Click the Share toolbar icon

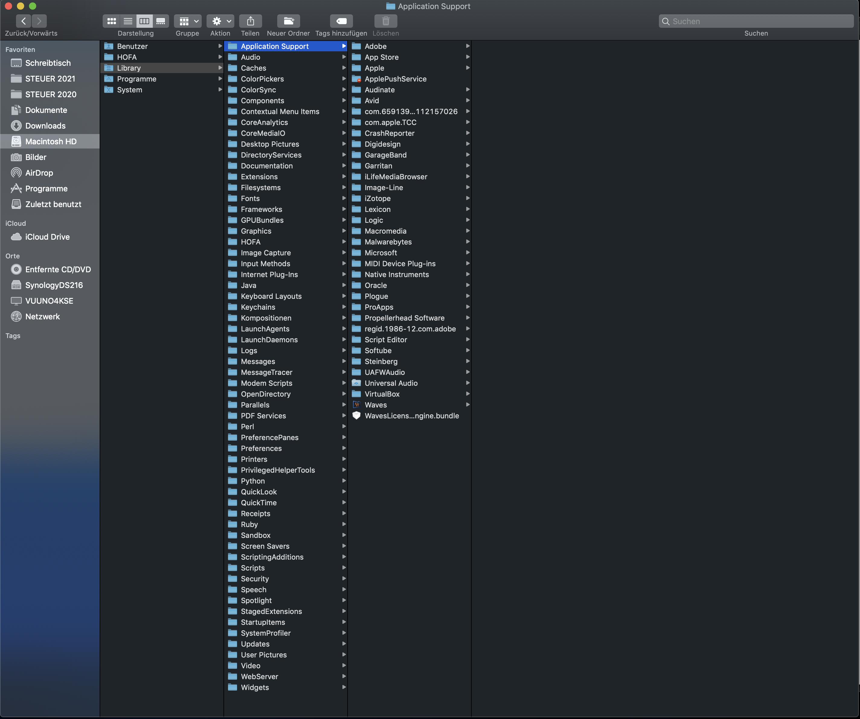tap(250, 21)
